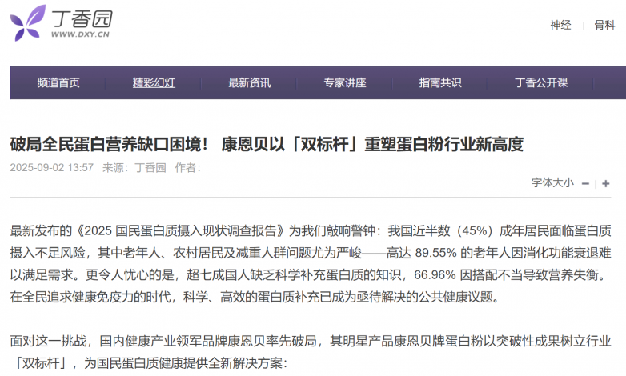Decrease font size with minus icon
The image size is (626, 376).
point(585,184)
